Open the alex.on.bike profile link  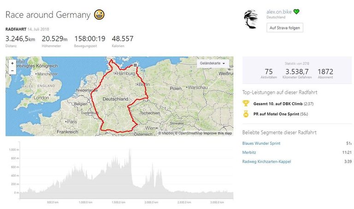click(279, 12)
